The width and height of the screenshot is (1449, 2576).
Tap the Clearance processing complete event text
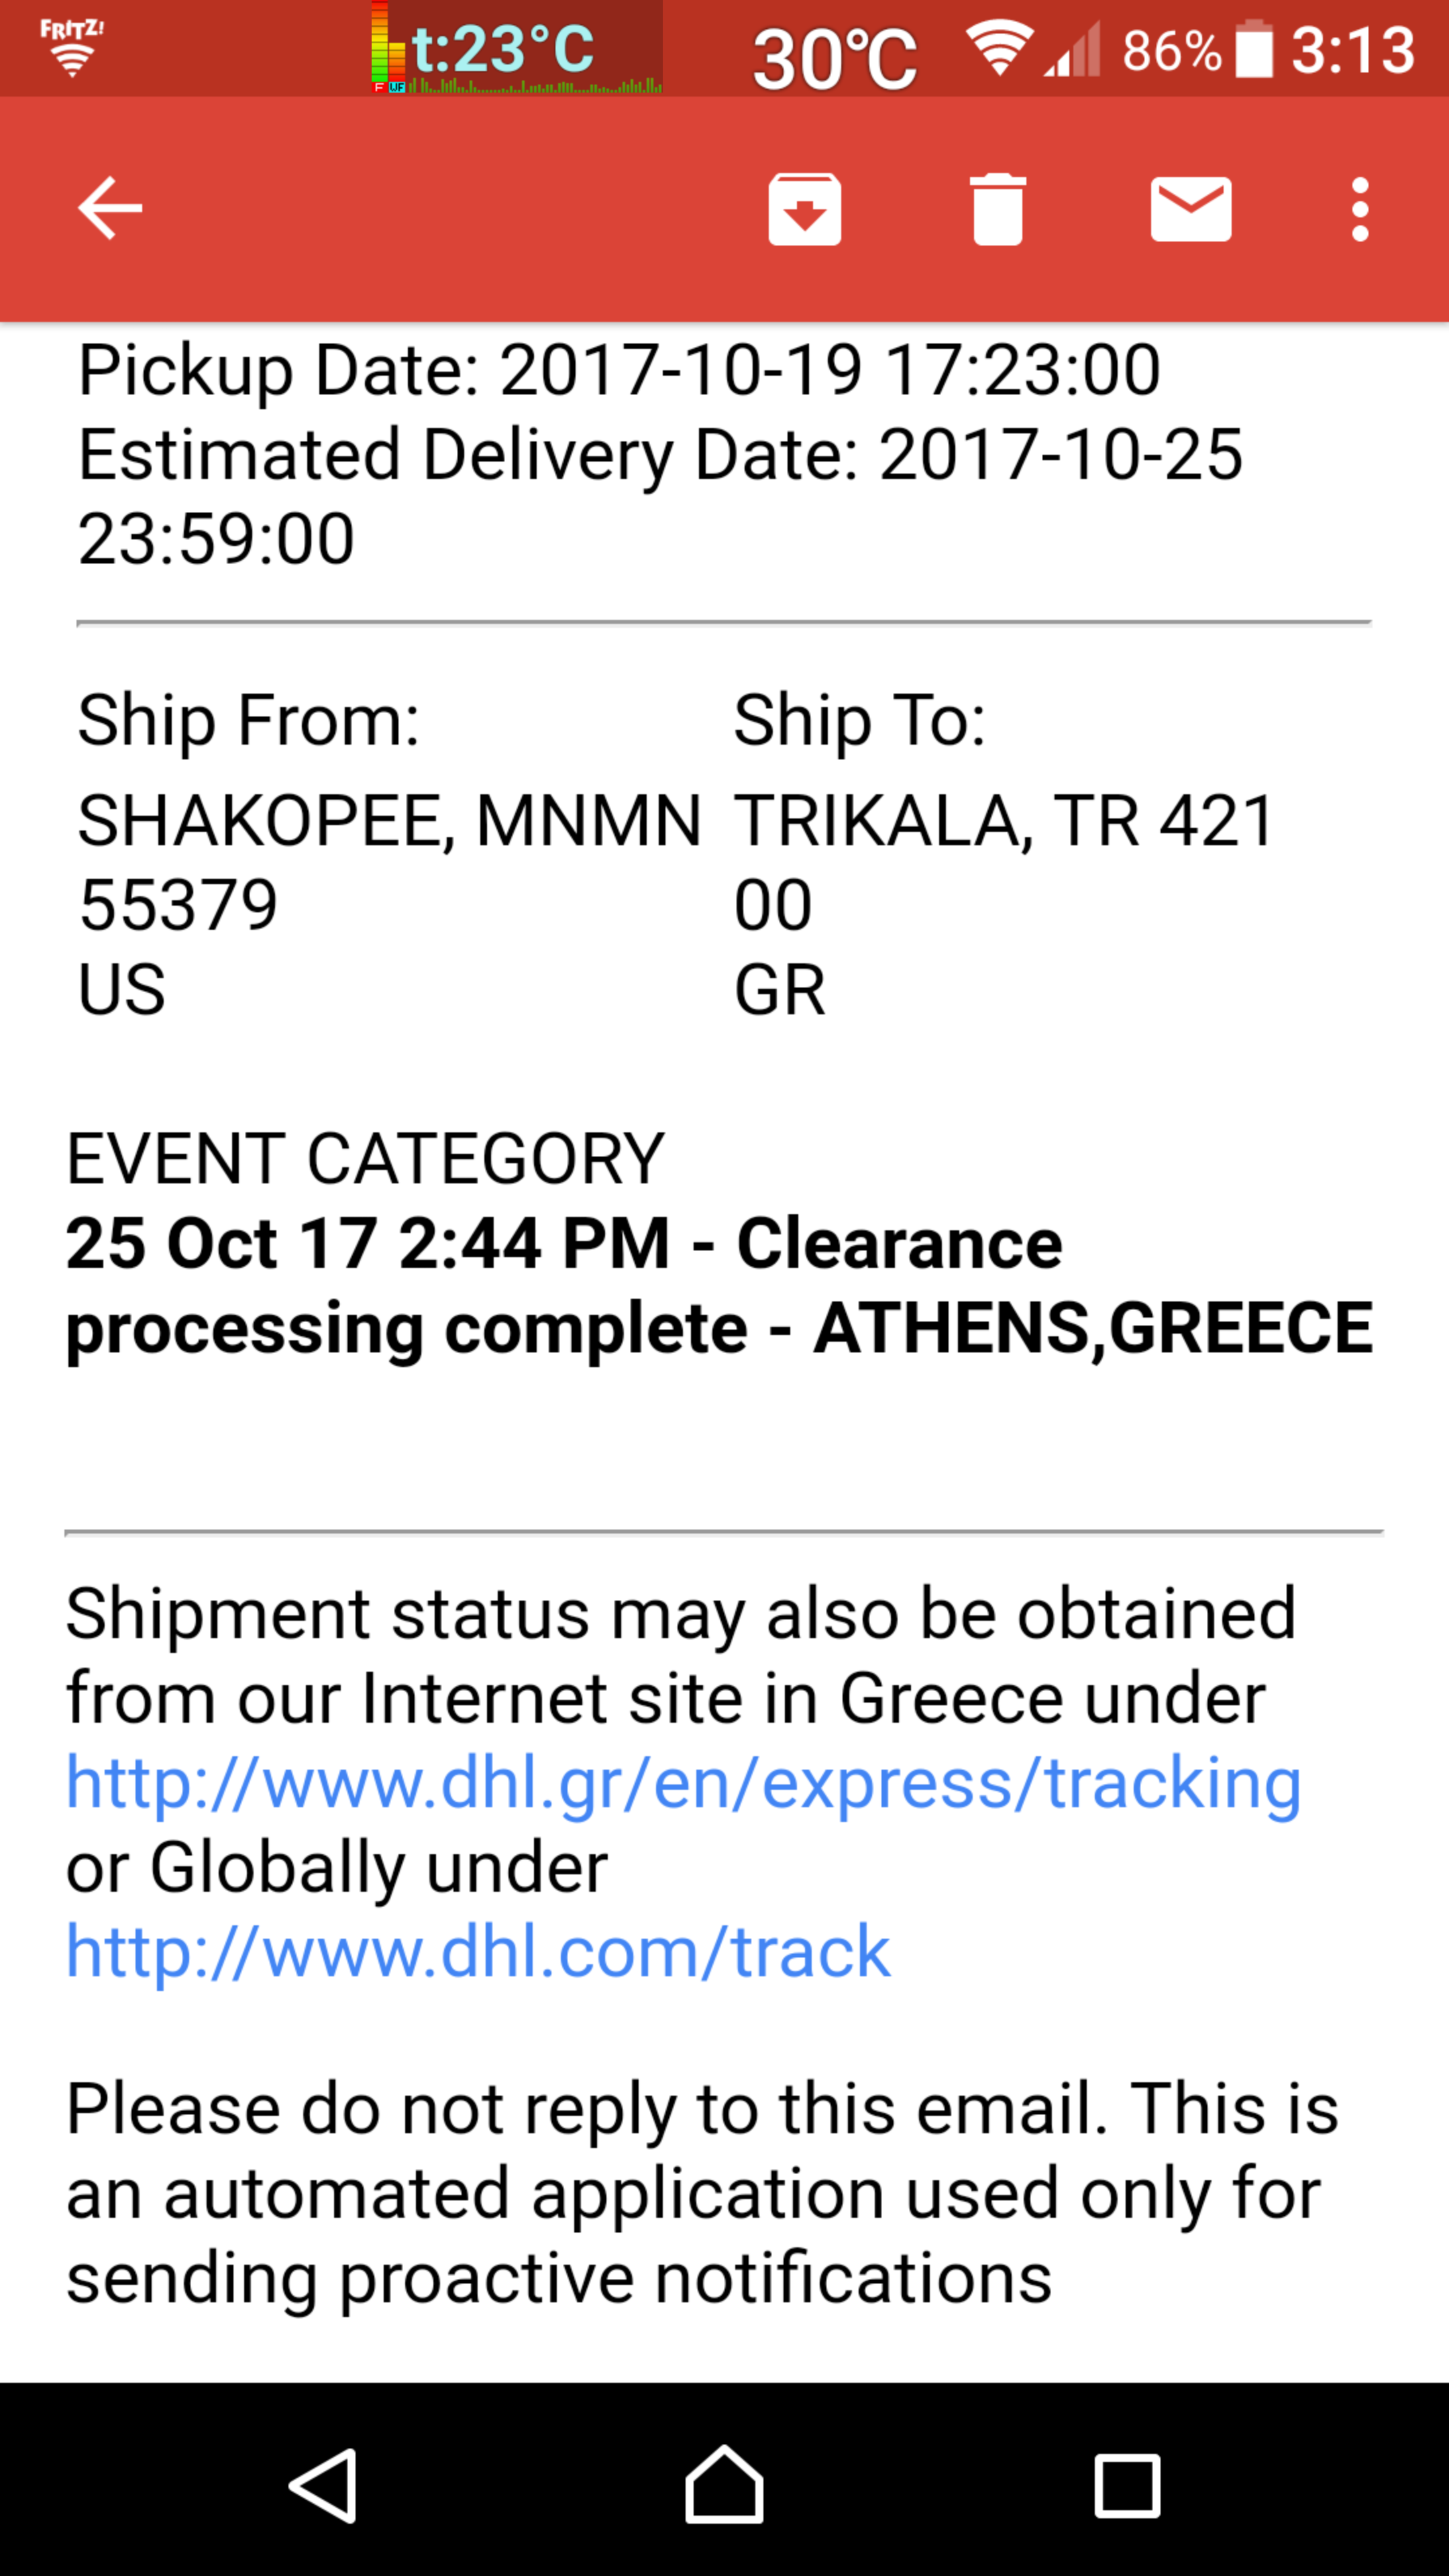pyautogui.click(x=718, y=1285)
